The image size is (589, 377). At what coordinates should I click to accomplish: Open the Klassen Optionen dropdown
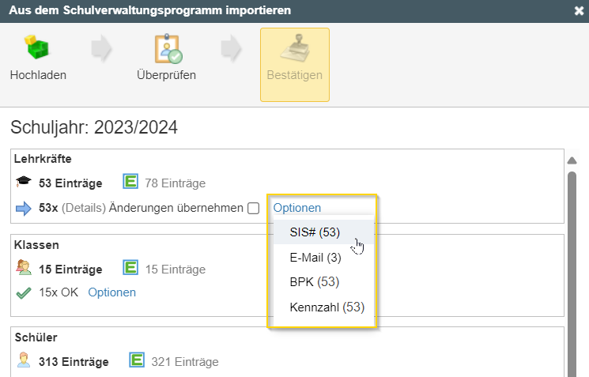click(x=112, y=292)
